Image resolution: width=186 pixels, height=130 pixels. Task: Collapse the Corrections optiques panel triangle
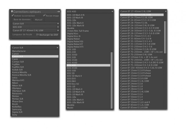coord(12,12)
